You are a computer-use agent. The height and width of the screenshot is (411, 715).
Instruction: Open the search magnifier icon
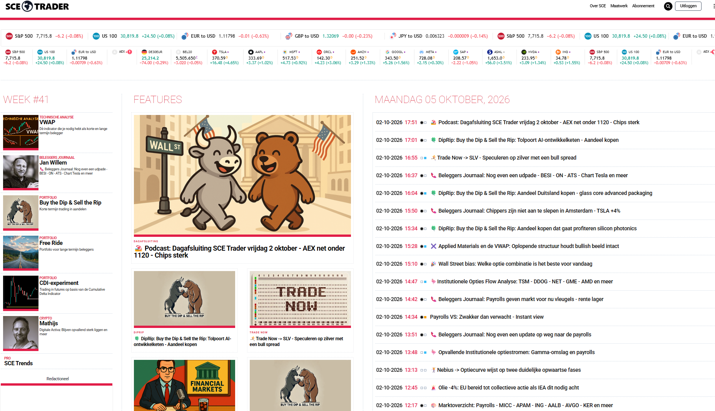668,6
